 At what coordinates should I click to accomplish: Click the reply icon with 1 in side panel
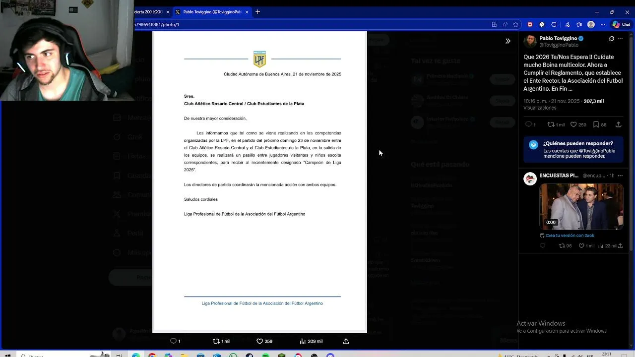click(x=530, y=124)
